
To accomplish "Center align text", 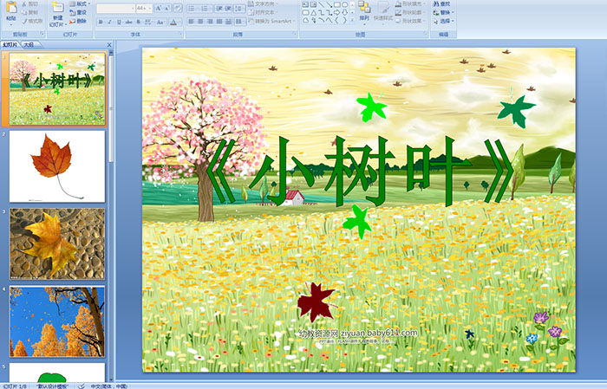I will [200, 22].
